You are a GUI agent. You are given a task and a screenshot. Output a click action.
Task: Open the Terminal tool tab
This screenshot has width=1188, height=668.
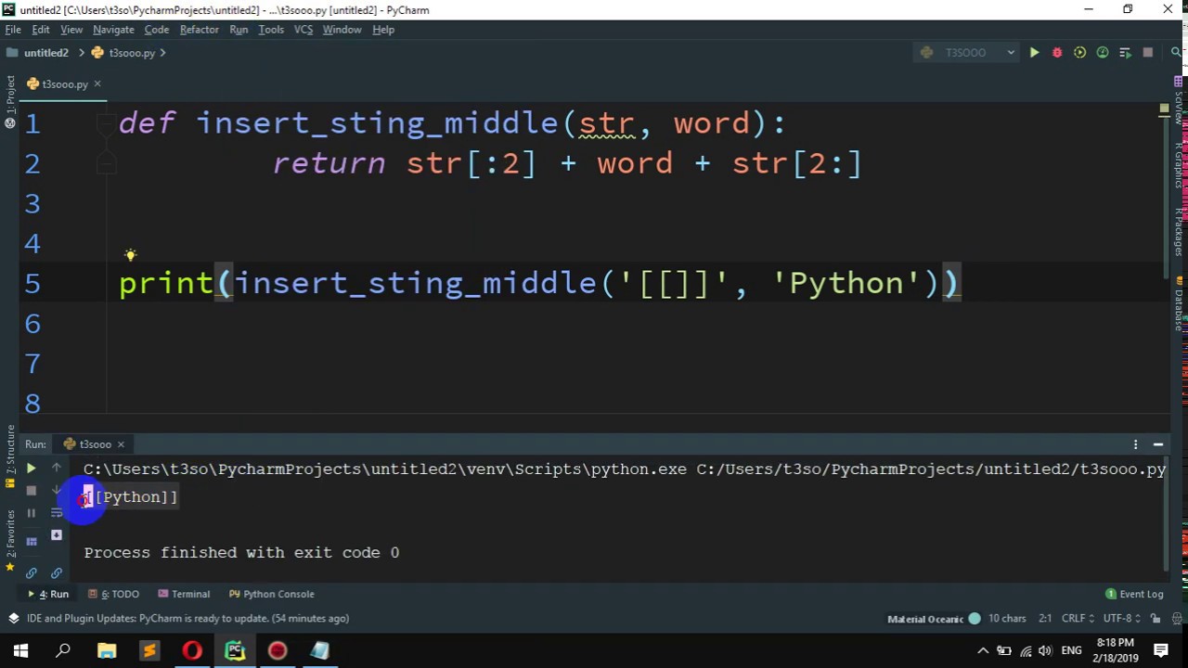(x=184, y=594)
